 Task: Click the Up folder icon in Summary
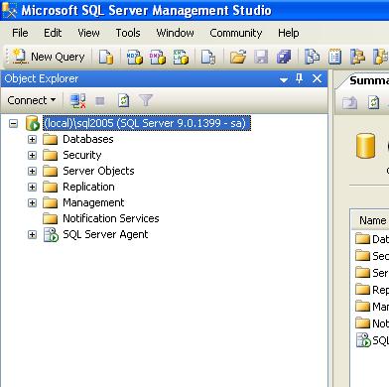[x=350, y=102]
